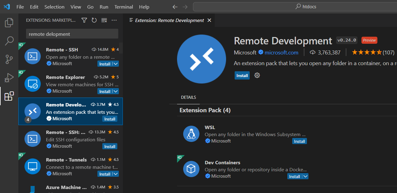Click the Remote - SSH: Editing config icon
397x193 pixels.
32,139
